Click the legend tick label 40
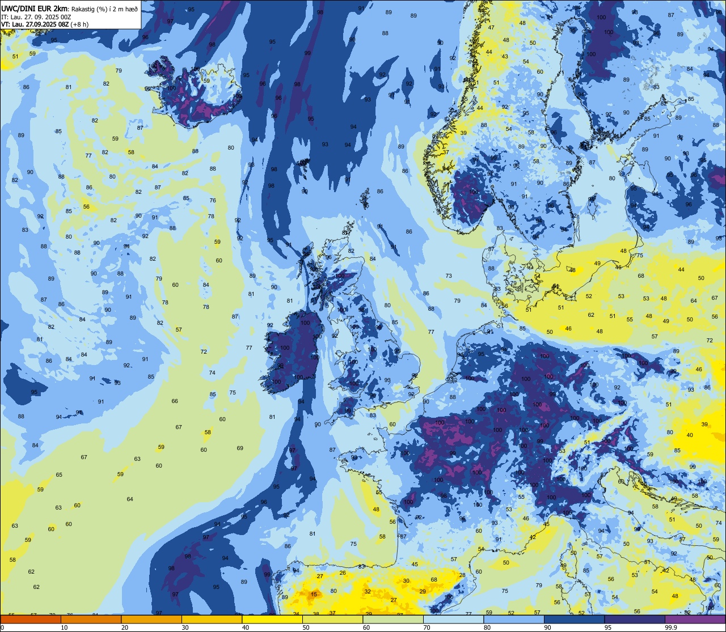The image size is (726, 632). click(246, 627)
